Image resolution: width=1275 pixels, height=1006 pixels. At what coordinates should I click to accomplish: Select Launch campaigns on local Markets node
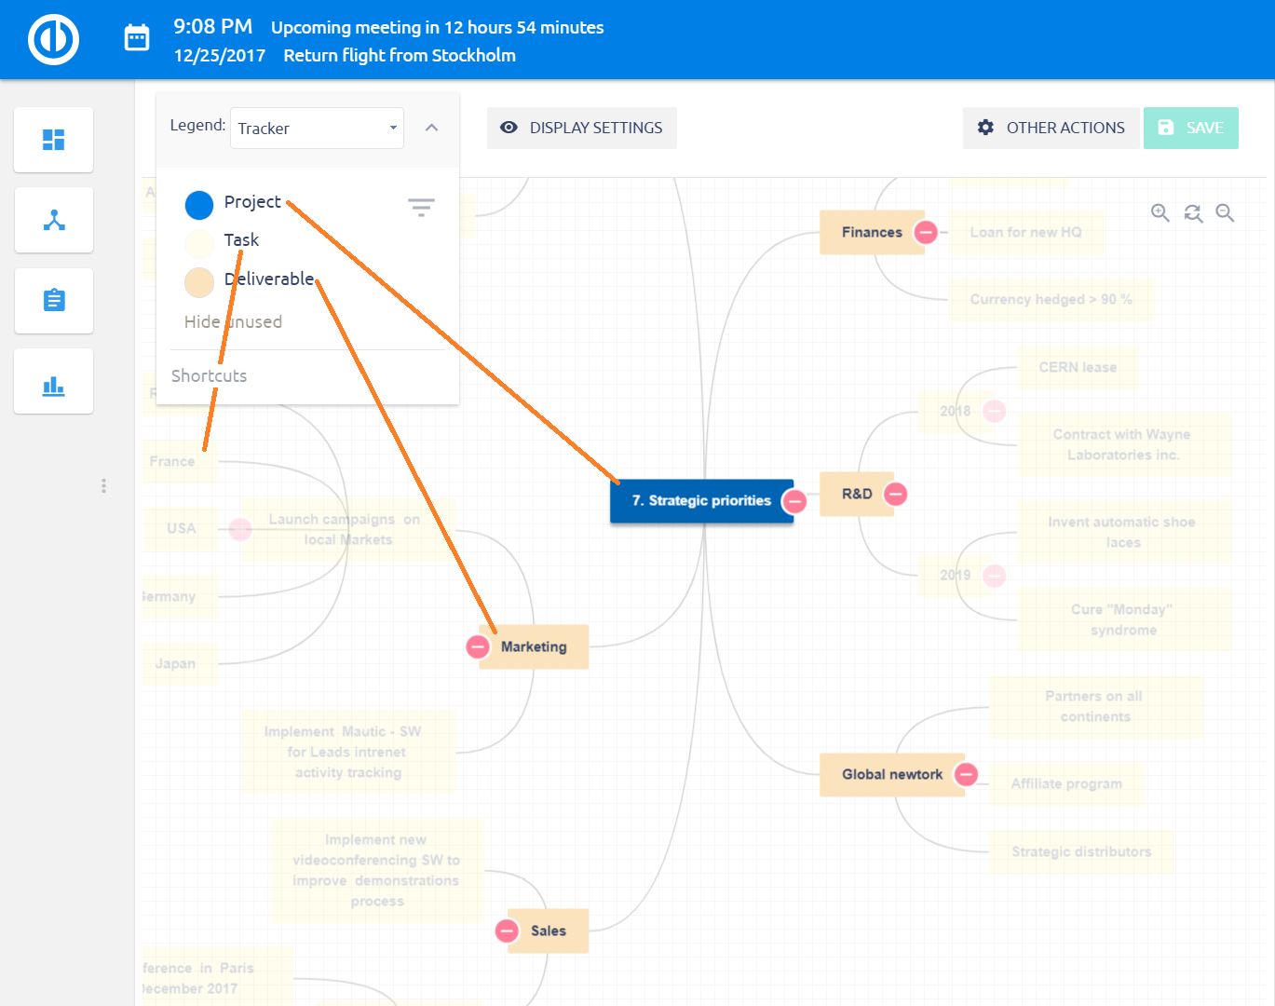point(348,529)
